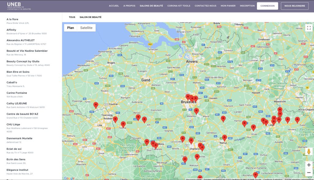The width and height of the screenshot is (314, 180).
Task: Select the map pin above Waterloo
Action: [x=197, y=111]
